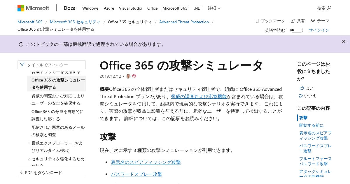Screen dimensions: 350x184
Task: Expand the セキュリティを強化するため tree item
Action: click(x=29, y=159)
